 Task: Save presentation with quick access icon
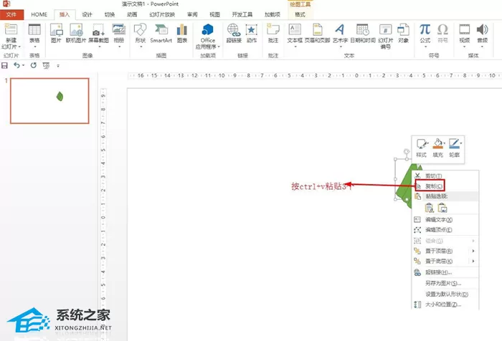4,66
